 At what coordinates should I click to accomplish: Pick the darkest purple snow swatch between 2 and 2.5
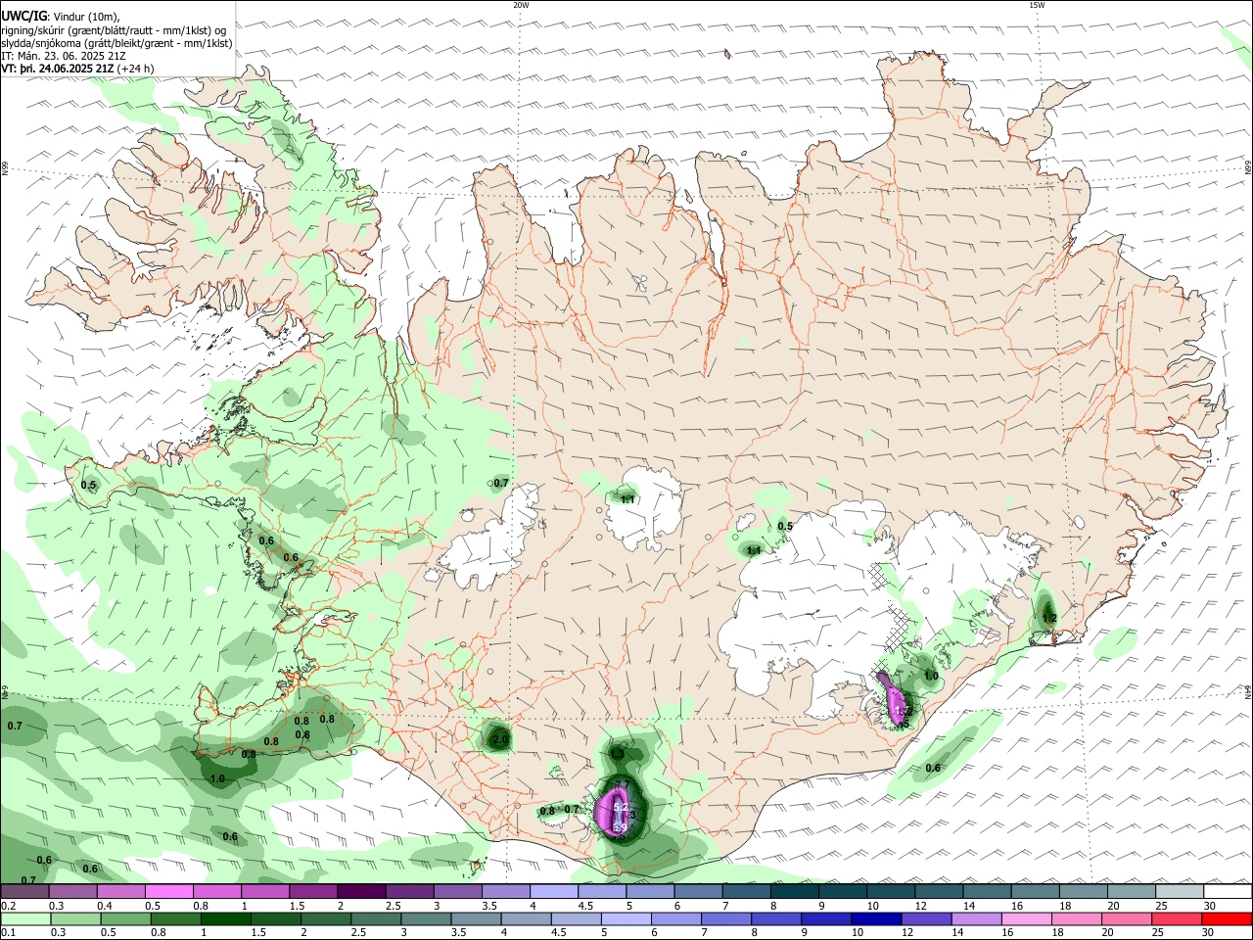(361, 892)
